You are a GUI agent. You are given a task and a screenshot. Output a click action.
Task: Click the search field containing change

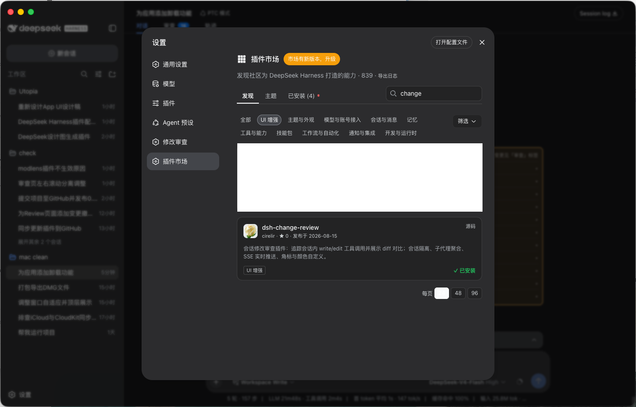tap(434, 93)
